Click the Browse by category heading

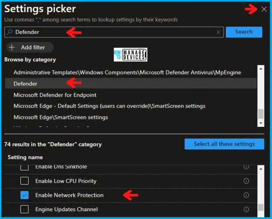click(x=30, y=60)
